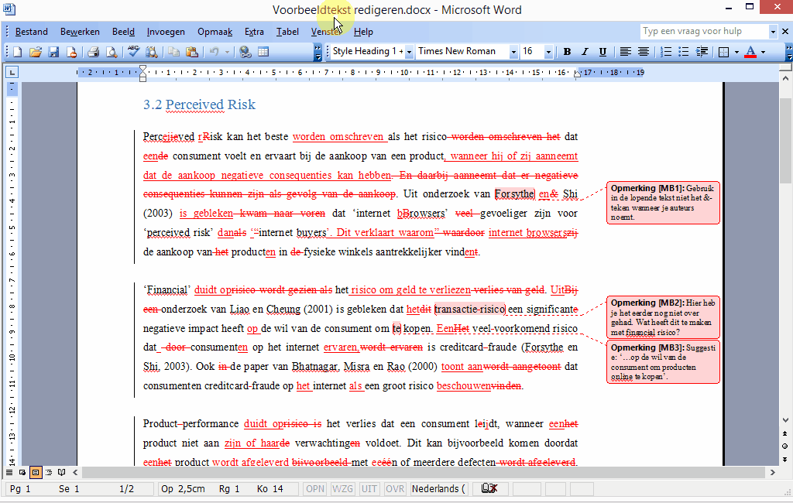
Task: Switch to Normal view icon
Action: (x=9, y=472)
